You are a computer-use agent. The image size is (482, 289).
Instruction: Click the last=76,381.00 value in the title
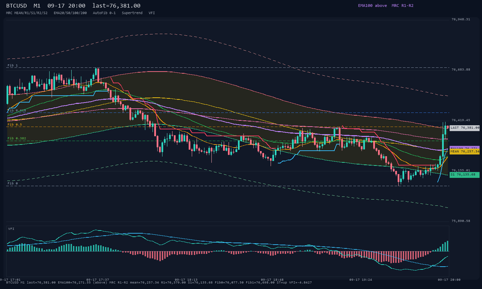click(116, 6)
